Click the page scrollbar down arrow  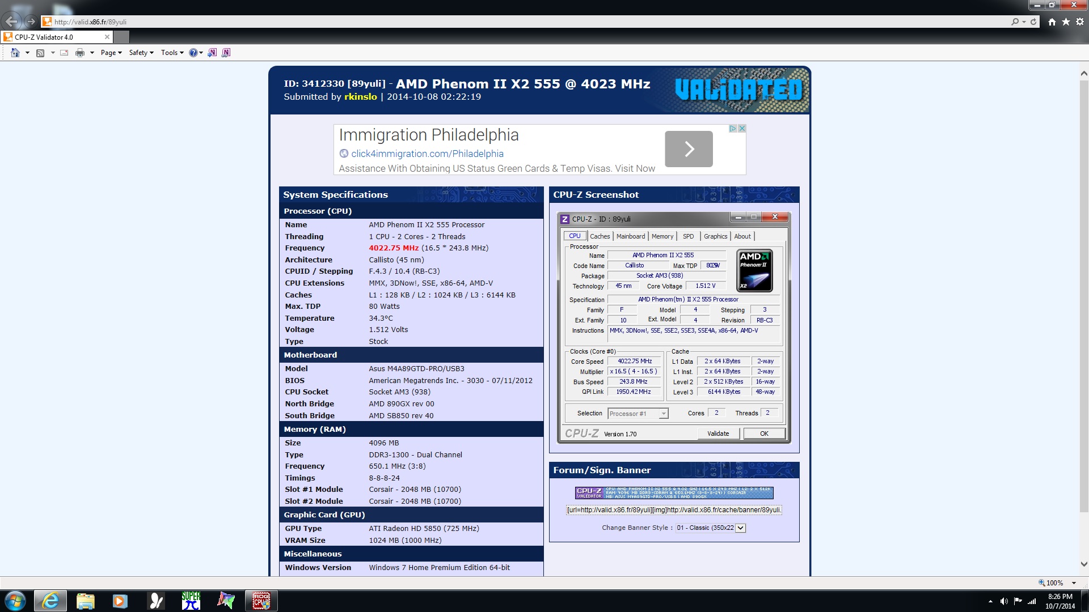pos(1083,564)
